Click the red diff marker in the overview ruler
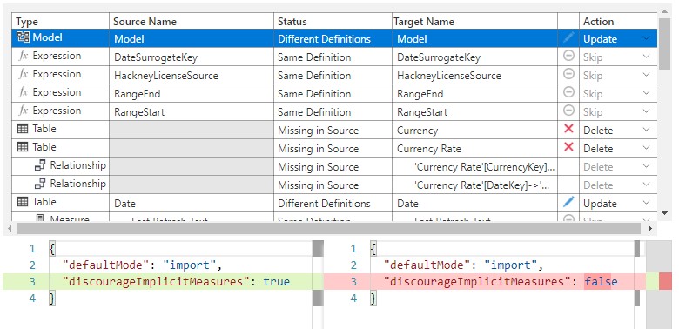Screen dimensions: 679x329 coord(665,281)
